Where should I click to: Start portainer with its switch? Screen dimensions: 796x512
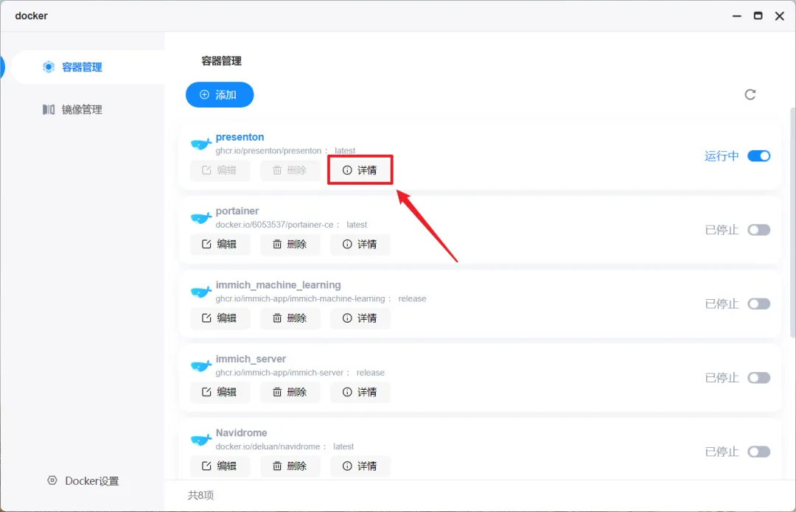(x=758, y=230)
